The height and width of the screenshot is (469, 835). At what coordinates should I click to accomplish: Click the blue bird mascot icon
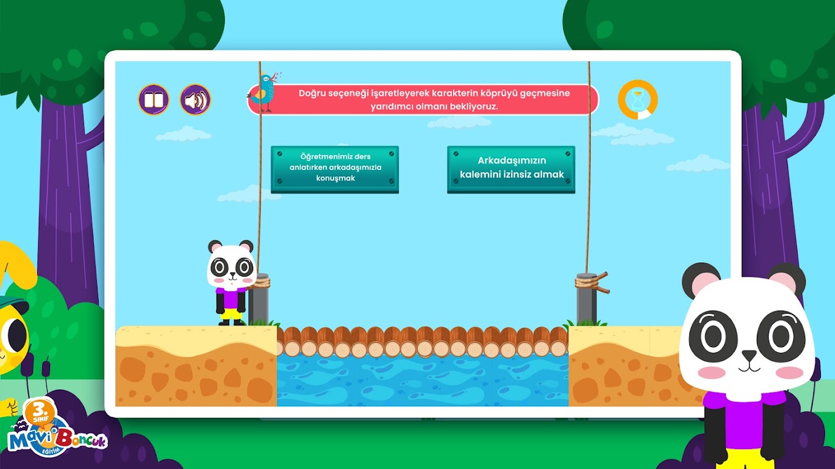click(265, 91)
